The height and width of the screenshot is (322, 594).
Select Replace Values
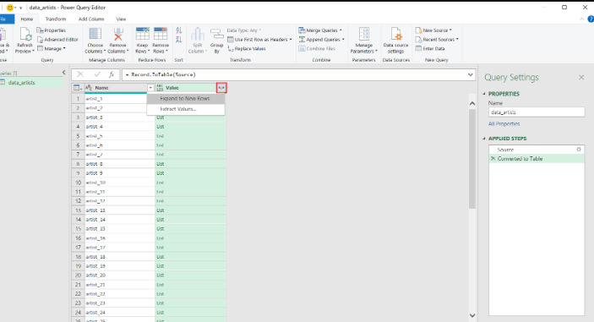[x=247, y=48]
